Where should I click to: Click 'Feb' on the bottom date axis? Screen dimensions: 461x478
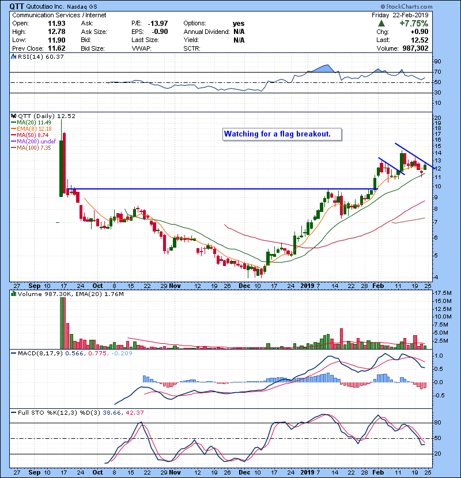tap(378, 472)
